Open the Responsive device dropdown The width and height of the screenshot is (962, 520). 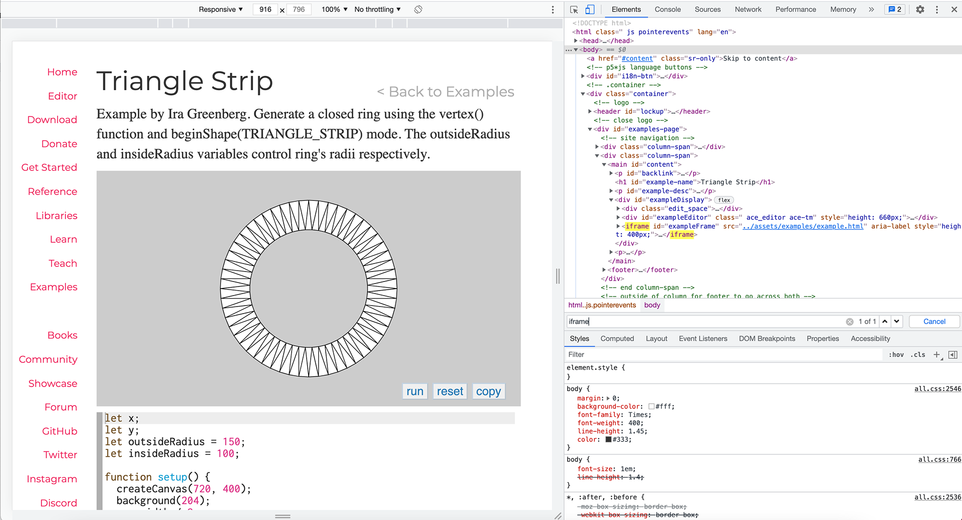[220, 10]
